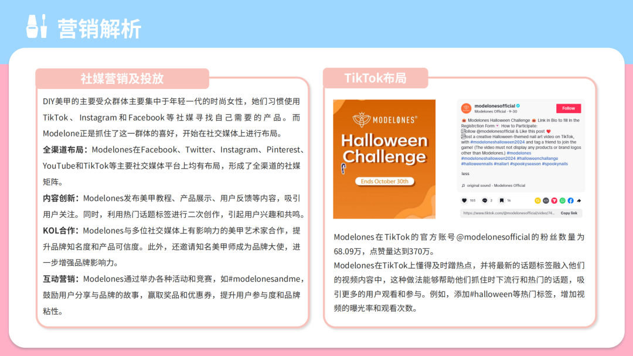Click the '营销解析' slide title
This screenshot has height=356, width=633.
point(99,29)
